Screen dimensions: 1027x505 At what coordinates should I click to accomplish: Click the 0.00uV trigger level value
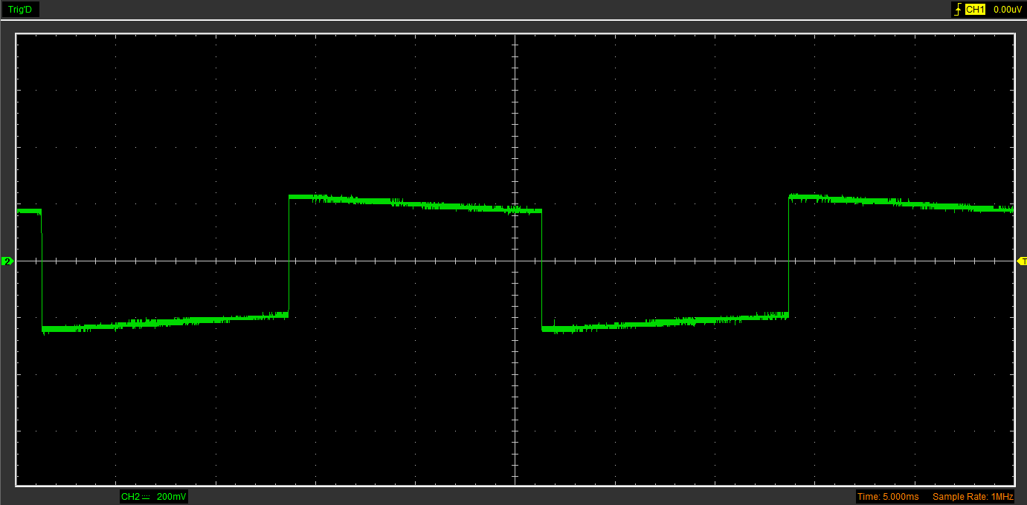tap(1008, 10)
